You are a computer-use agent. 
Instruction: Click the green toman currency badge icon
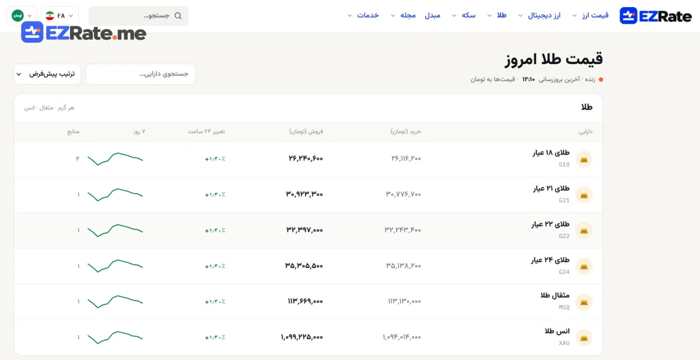(x=17, y=16)
